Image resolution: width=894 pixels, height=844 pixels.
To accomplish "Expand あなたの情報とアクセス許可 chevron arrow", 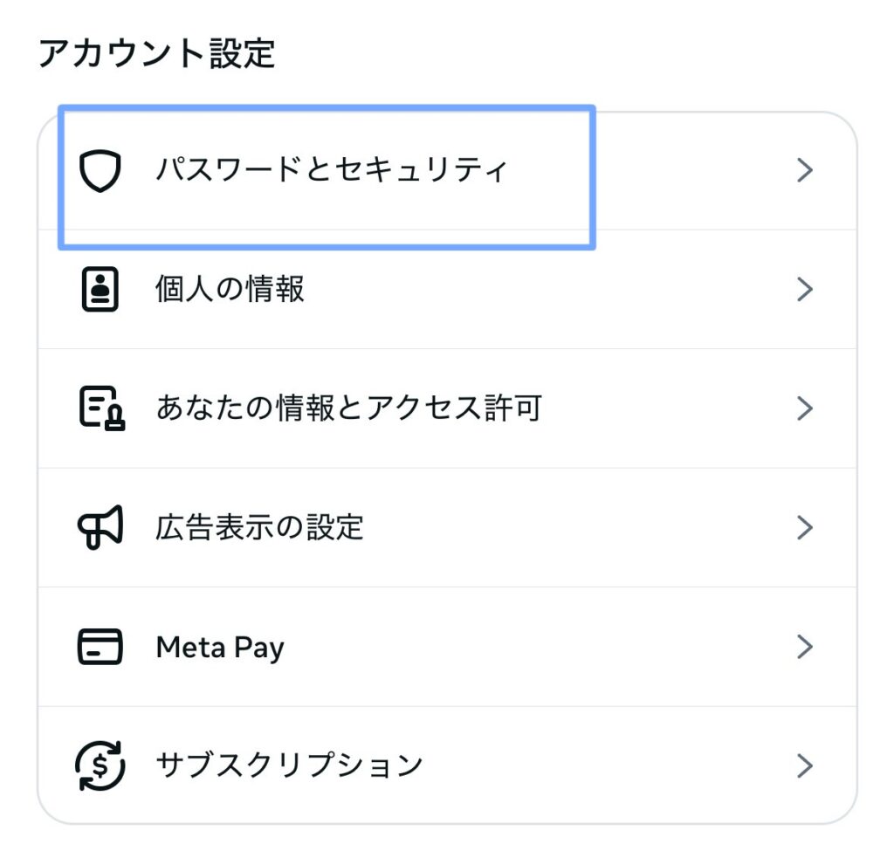I will [x=805, y=408].
